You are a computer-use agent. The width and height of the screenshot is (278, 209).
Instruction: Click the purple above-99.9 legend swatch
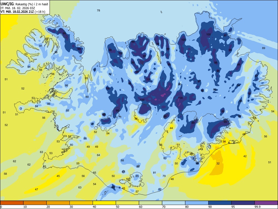point(266,203)
